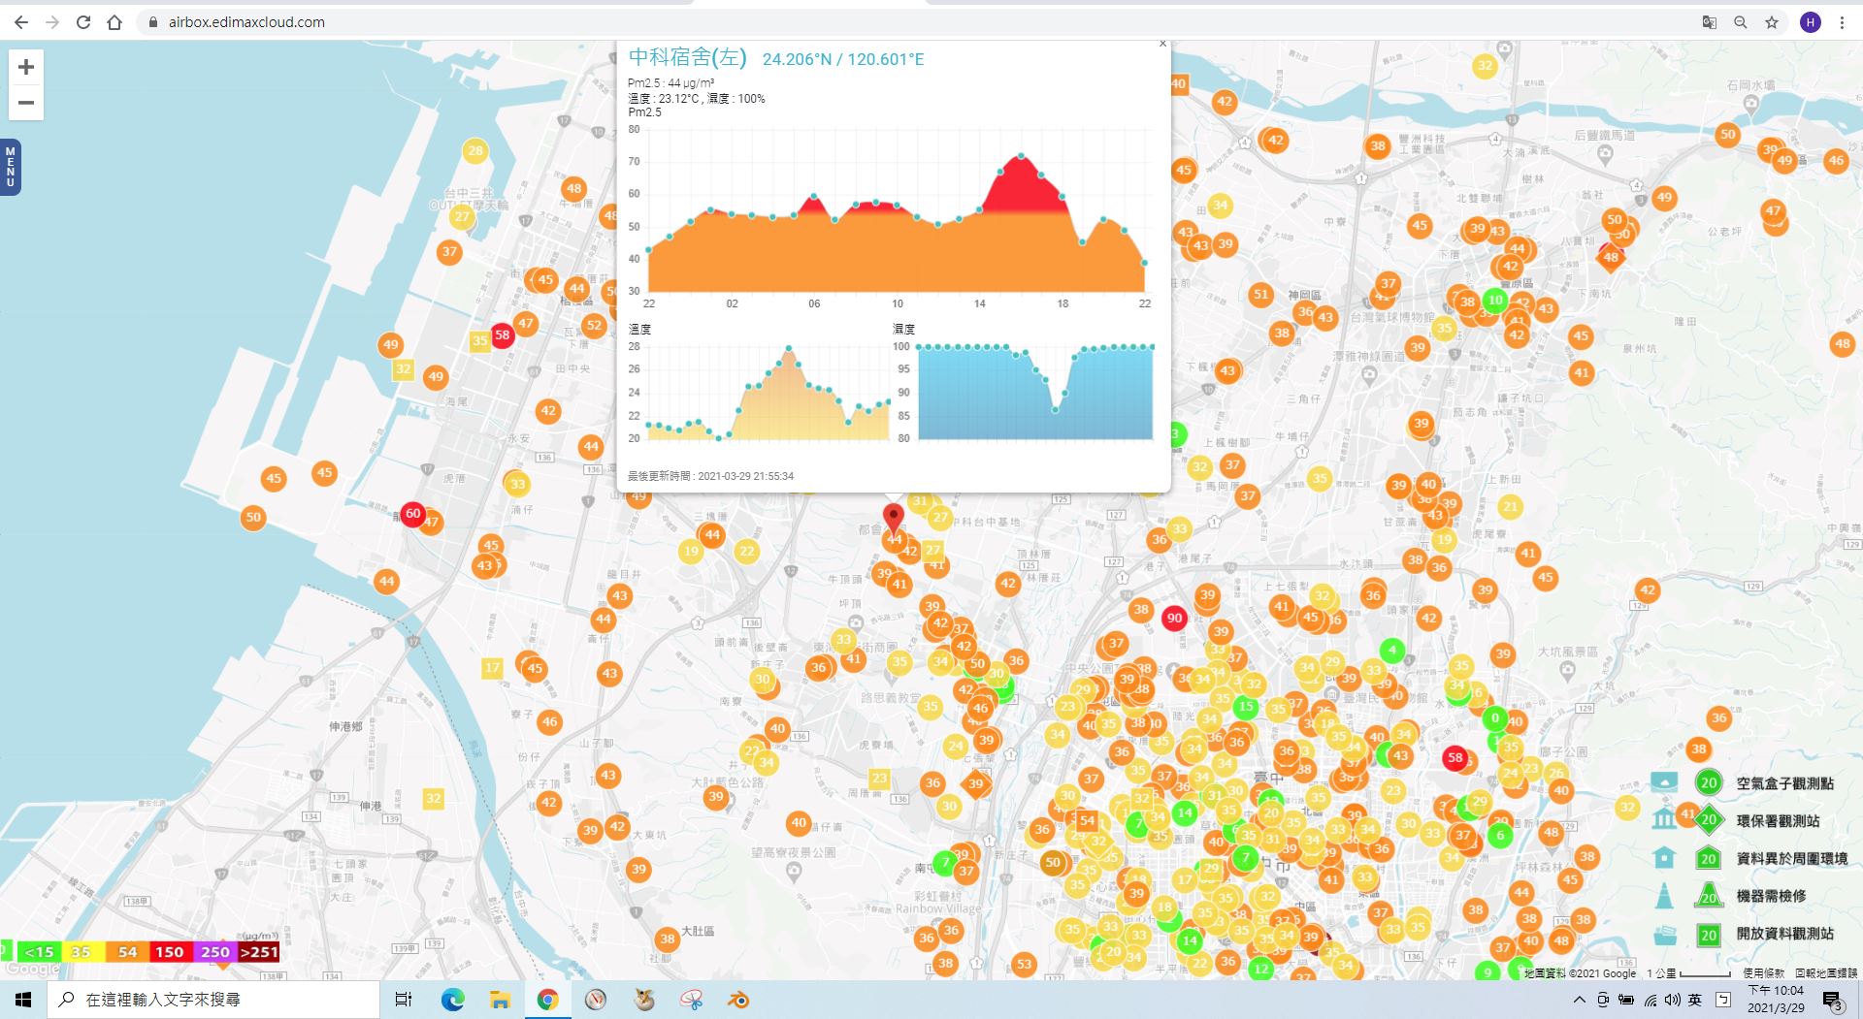Select the green 4 marker
This screenshot has width=1863, height=1019.
coord(1392,651)
